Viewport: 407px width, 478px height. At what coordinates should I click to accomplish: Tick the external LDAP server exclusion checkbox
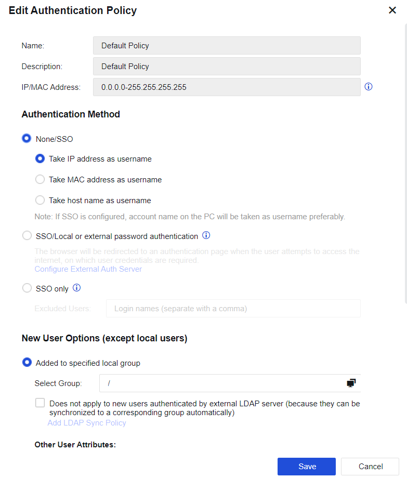[x=40, y=403]
